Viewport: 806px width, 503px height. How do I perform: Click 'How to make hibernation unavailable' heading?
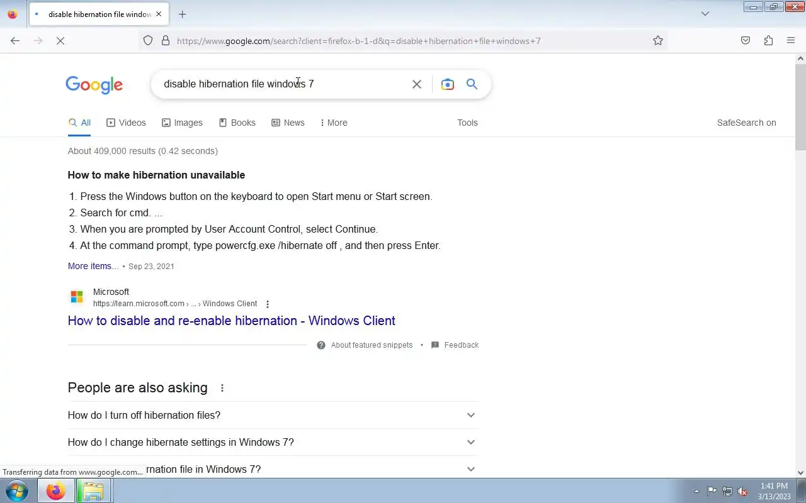(x=156, y=175)
